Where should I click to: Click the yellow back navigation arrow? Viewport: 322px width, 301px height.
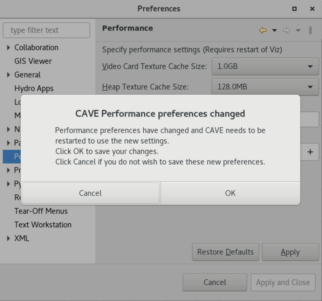[x=263, y=30]
